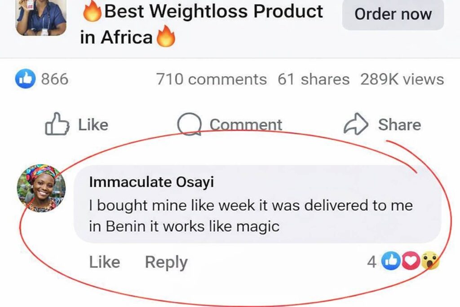
Task: Click the wow emoji reaction on the comment
Action: click(430, 262)
